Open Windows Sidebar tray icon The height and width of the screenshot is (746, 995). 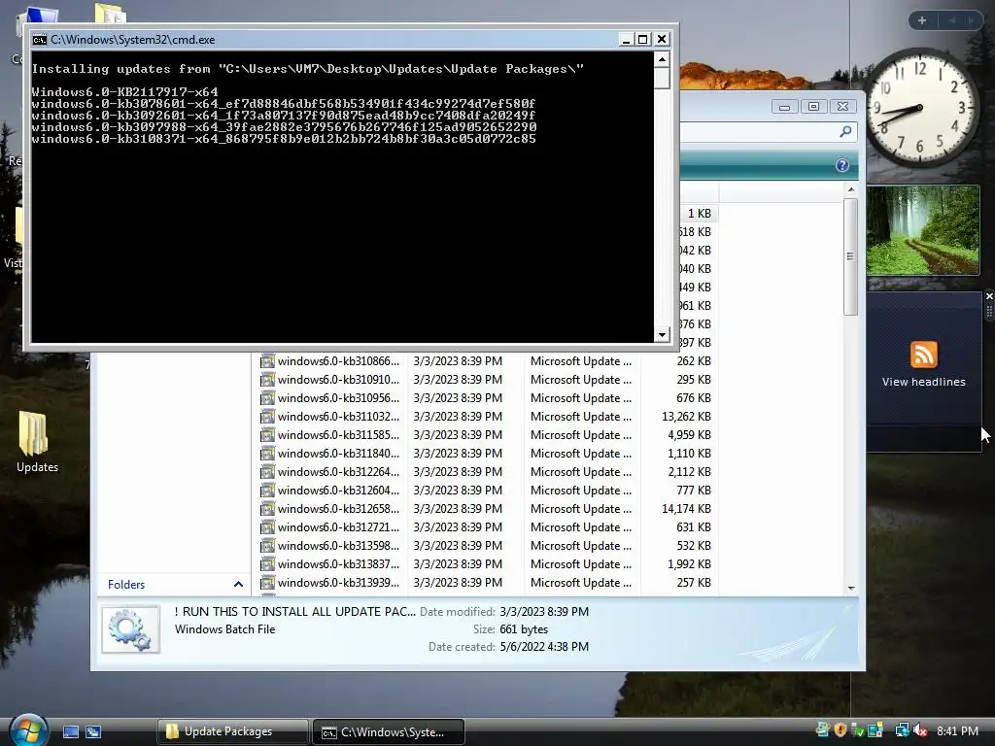click(822, 730)
